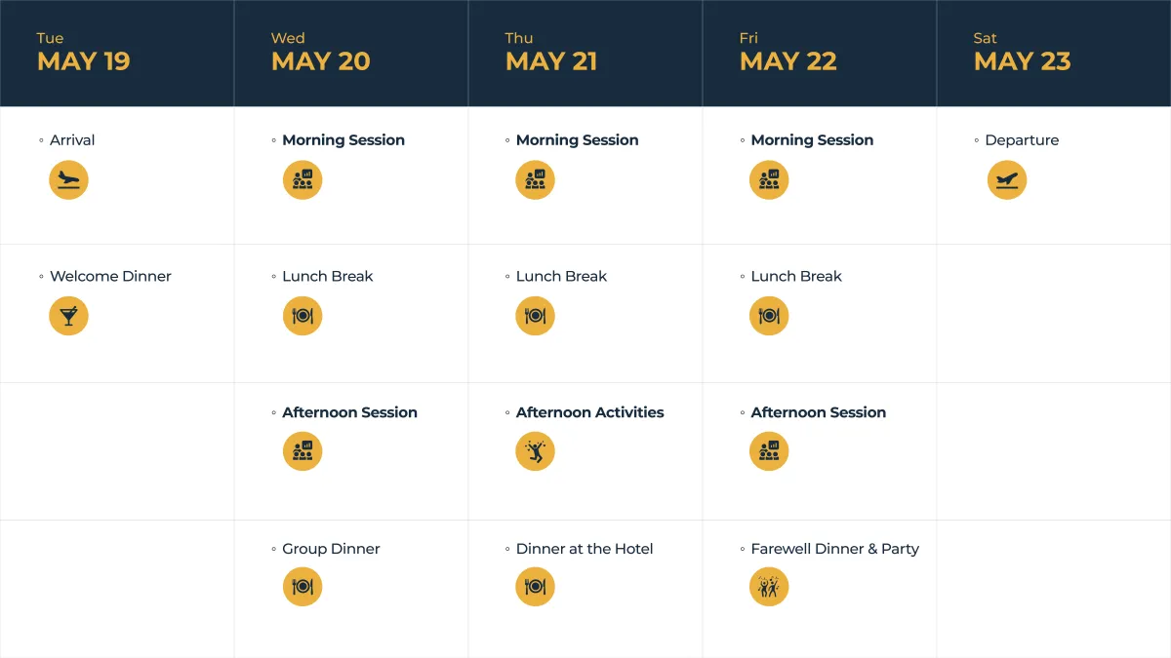
Task: Click Thursday's Afternoon Activities jumping person icon
Action: [535, 451]
